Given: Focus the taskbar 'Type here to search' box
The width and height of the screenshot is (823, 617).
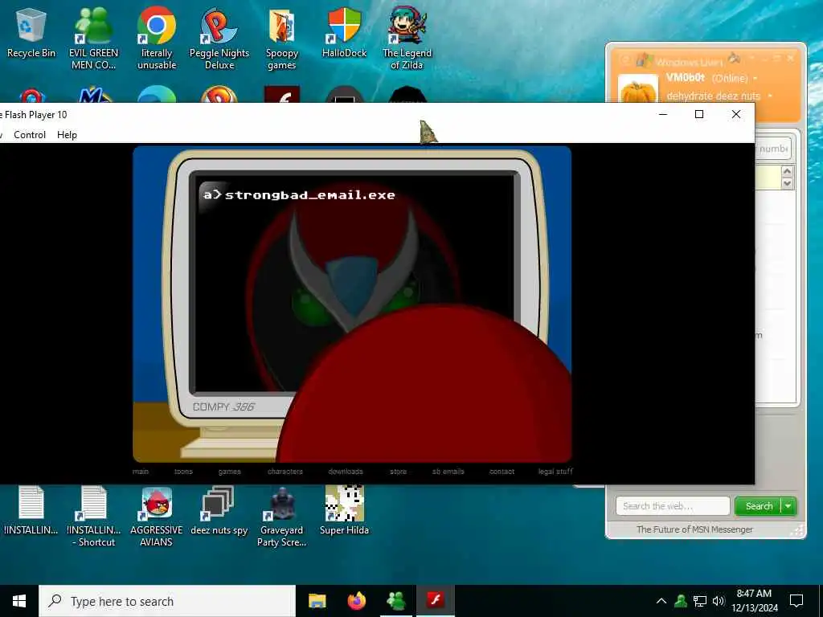Looking at the screenshot, I should click(x=167, y=601).
